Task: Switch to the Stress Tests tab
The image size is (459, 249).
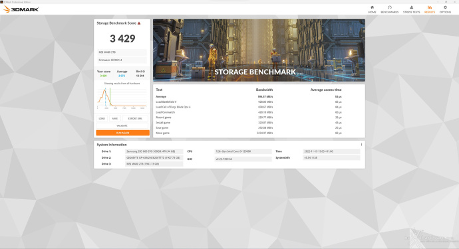Action: (411, 9)
